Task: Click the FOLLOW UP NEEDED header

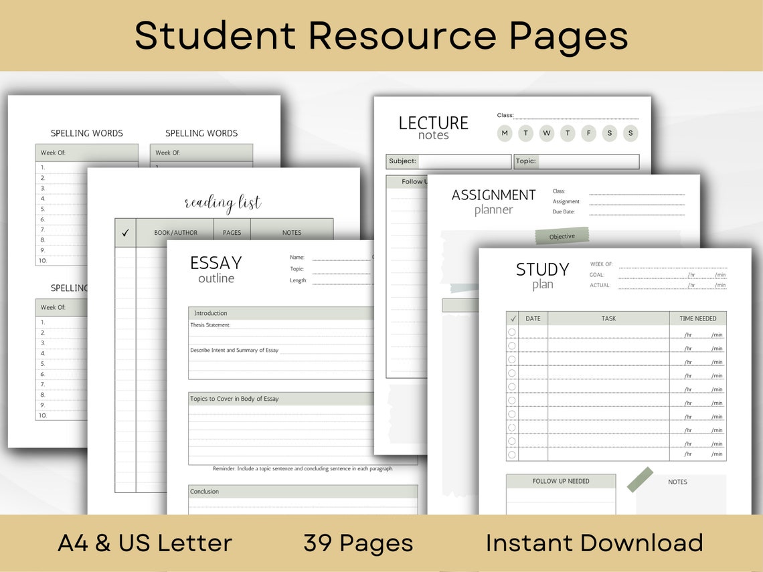Action: tap(562, 481)
